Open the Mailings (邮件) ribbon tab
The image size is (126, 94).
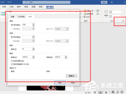(x=19, y=7)
